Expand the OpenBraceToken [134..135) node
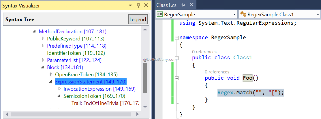The height and width of the screenshot is (119, 321). click(51, 75)
